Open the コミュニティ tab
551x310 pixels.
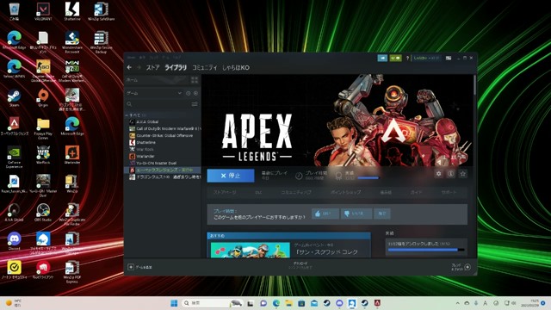tap(205, 67)
